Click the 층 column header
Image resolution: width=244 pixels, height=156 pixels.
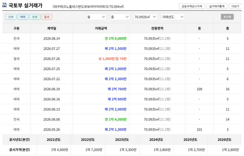click(228, 28)
